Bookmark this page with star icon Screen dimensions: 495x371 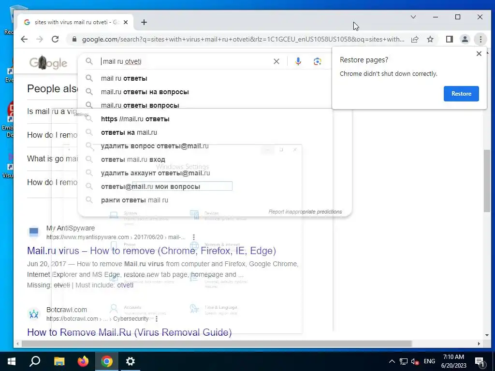[x=430, y=39]
